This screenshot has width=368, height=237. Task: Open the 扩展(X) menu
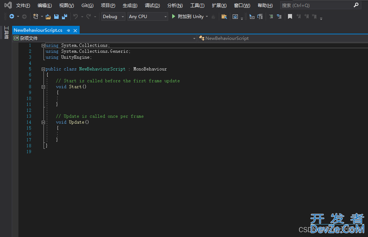tap(219, 6)
